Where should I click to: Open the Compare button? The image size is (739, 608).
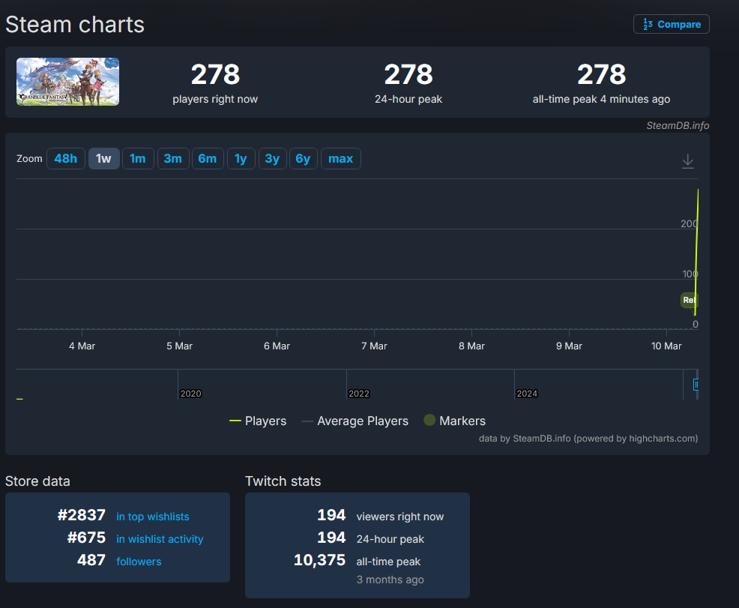[x=671, y=24]
